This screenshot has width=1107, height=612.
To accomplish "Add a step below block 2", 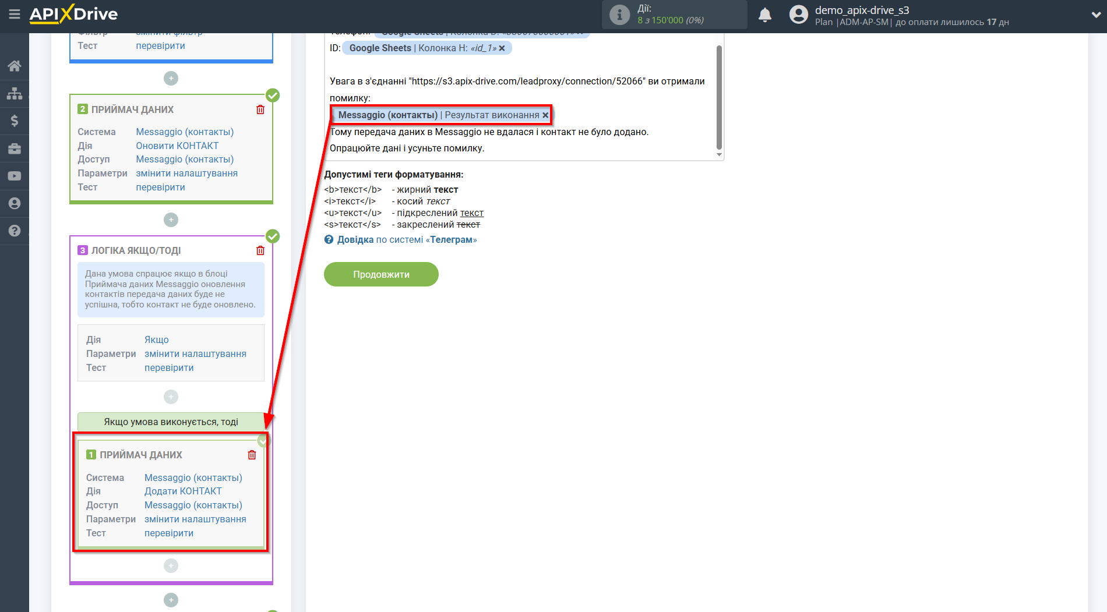I will coord(171,220).
